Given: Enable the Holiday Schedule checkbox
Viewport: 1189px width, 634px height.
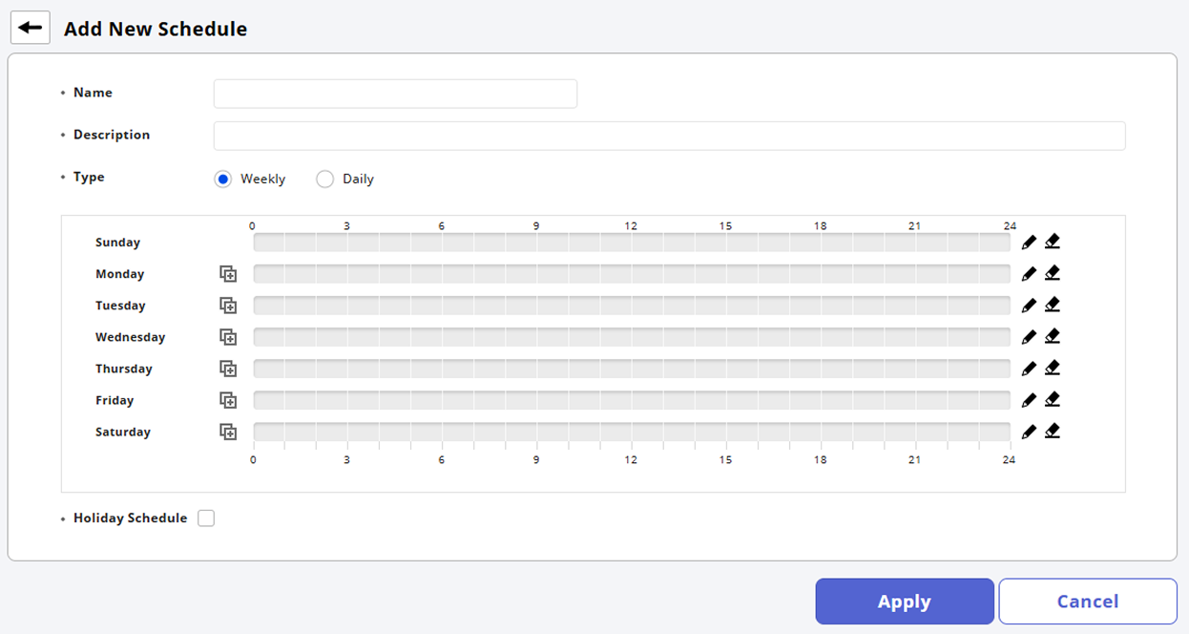Looking at the screenshot, I should (x=206, y=518).
